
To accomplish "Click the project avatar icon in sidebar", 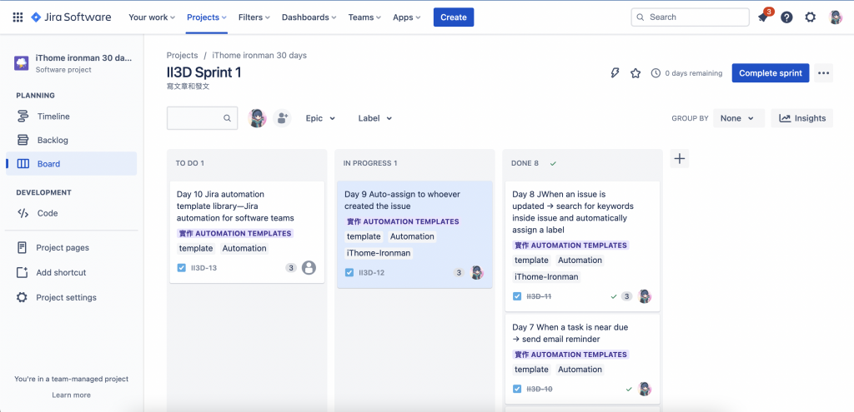I will [21, 62].
